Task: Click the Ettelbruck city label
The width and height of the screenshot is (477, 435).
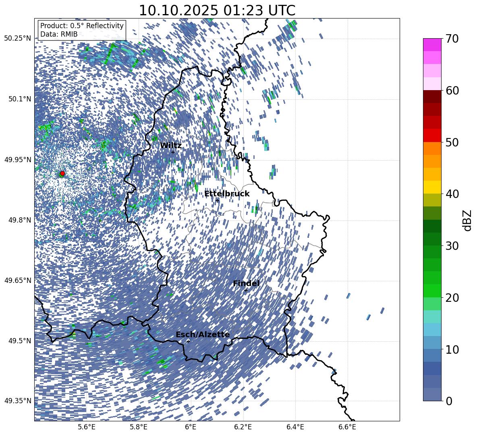Action: coord(227,194)
